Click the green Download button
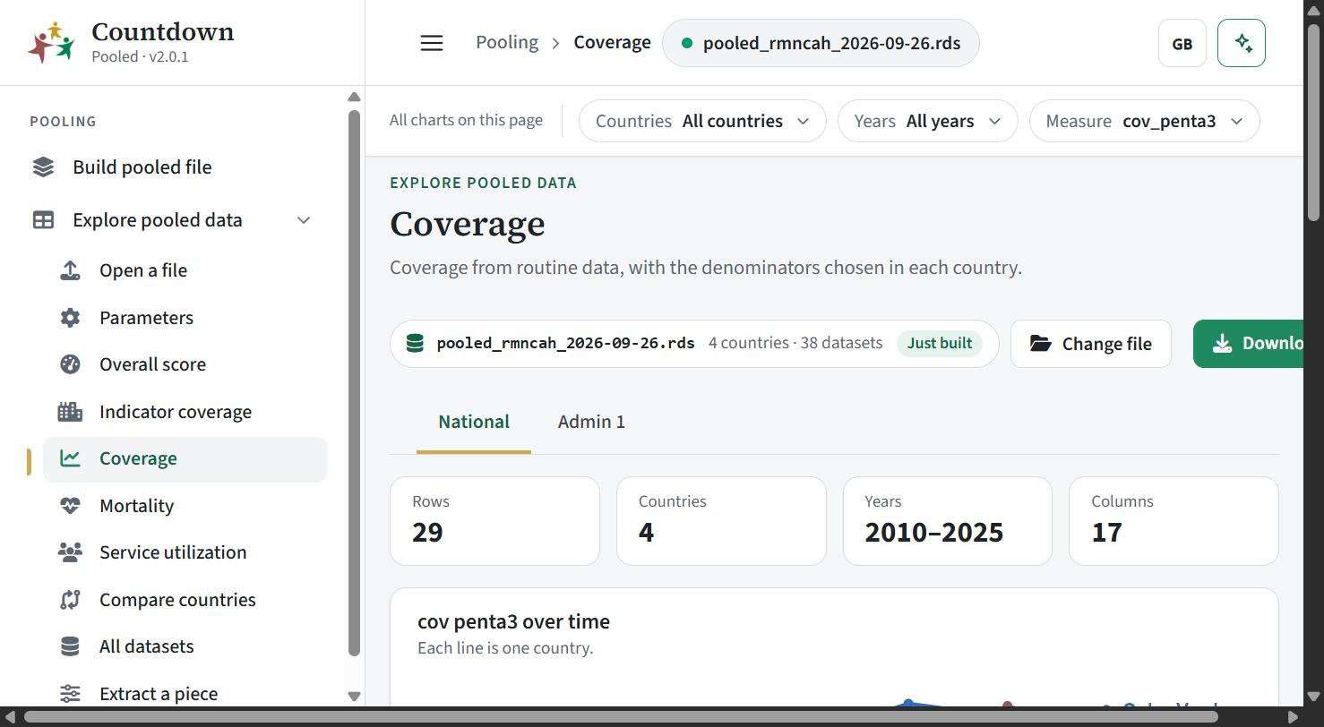The height and width of the screenshot is (727, 1324). point(1249,344)
